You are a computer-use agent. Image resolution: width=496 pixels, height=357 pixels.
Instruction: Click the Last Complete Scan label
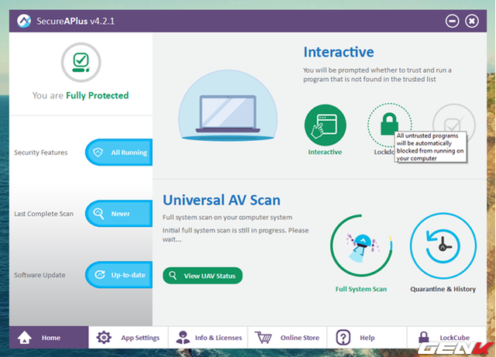coord(43,214)
